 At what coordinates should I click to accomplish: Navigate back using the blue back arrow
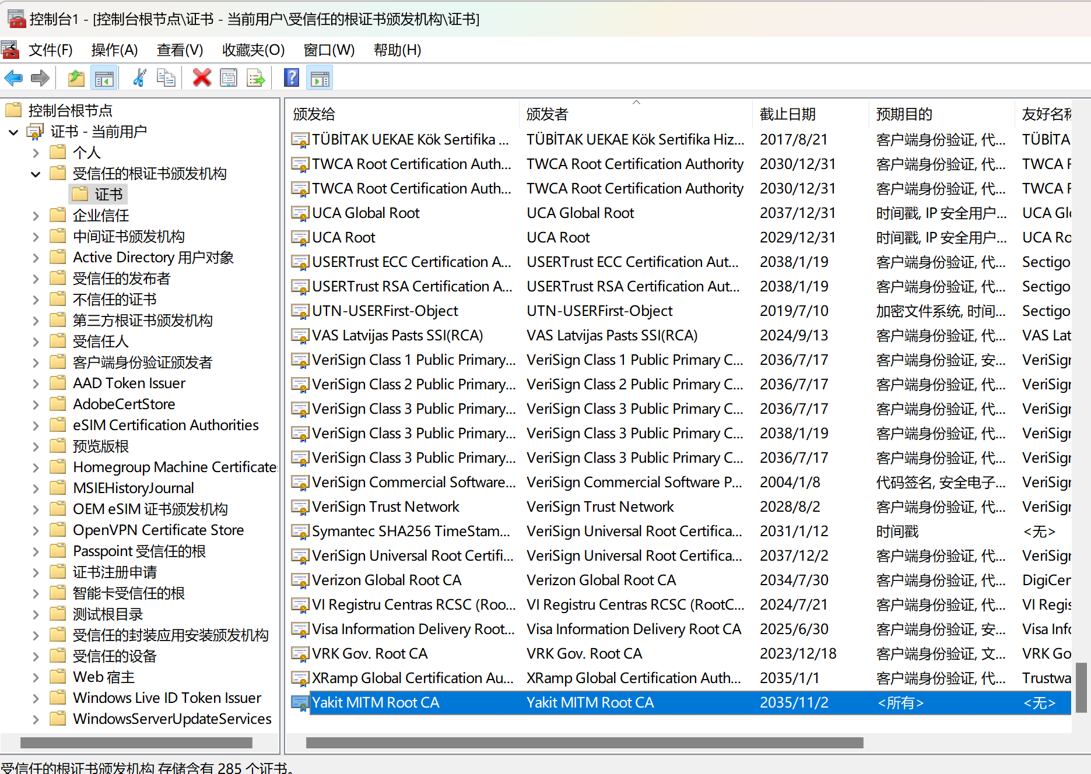[13, 77]
